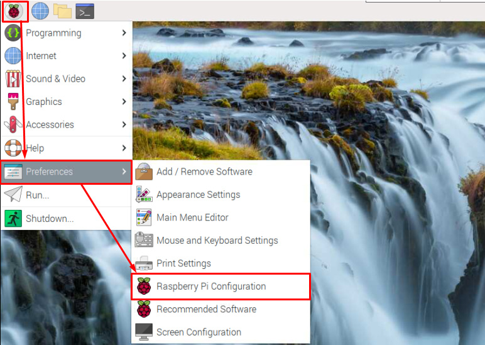Open the Raspberry Pi main menu icon
Screen dimensions: 485x345
[13, 11]
